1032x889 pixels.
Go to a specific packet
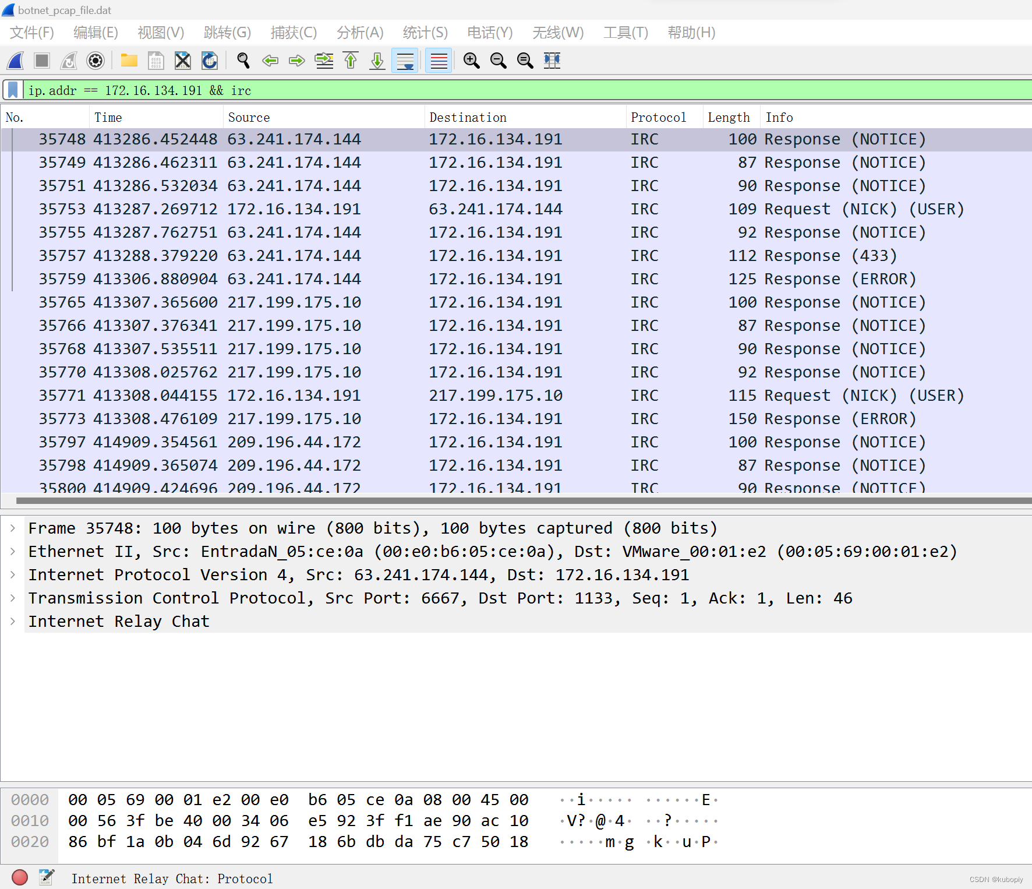(324, 61)
